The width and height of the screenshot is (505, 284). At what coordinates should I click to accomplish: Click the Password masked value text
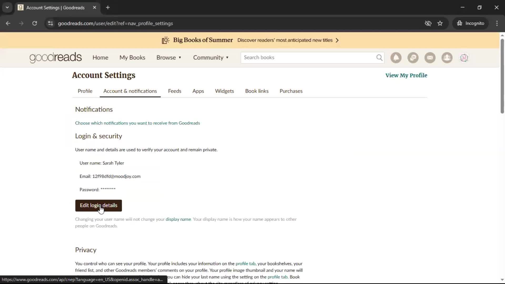coord(108,189)
